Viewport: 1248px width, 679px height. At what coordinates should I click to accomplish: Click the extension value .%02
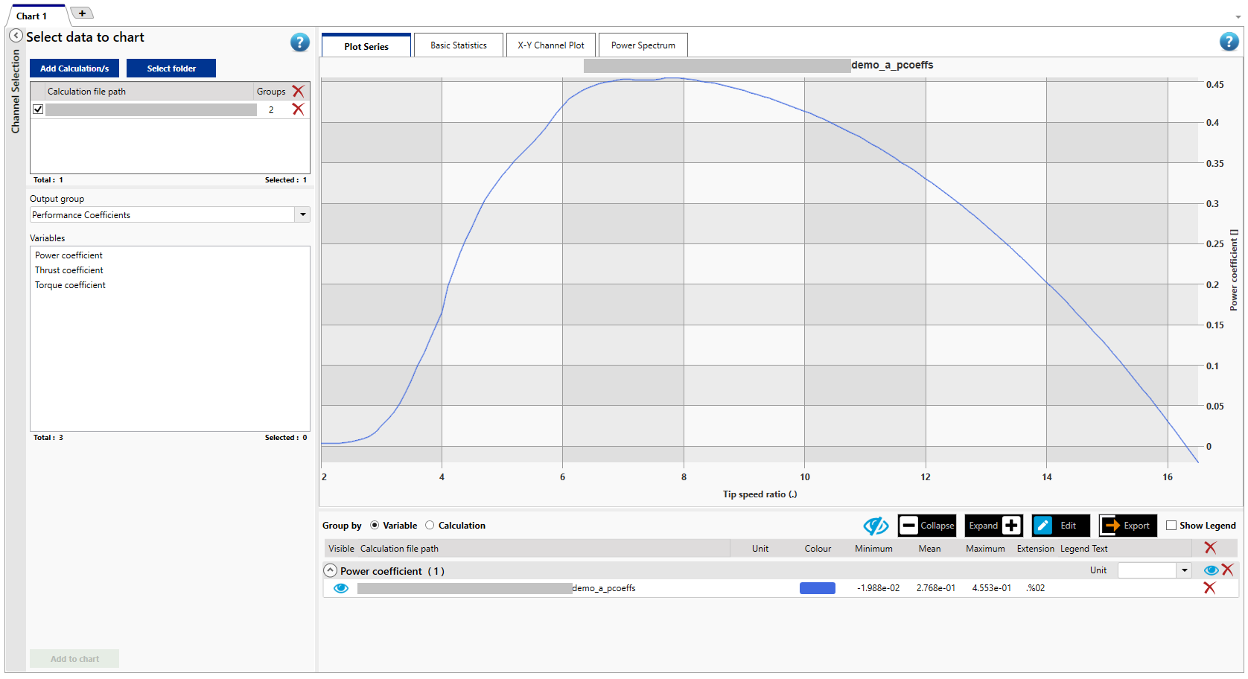tap(1035, 588)
